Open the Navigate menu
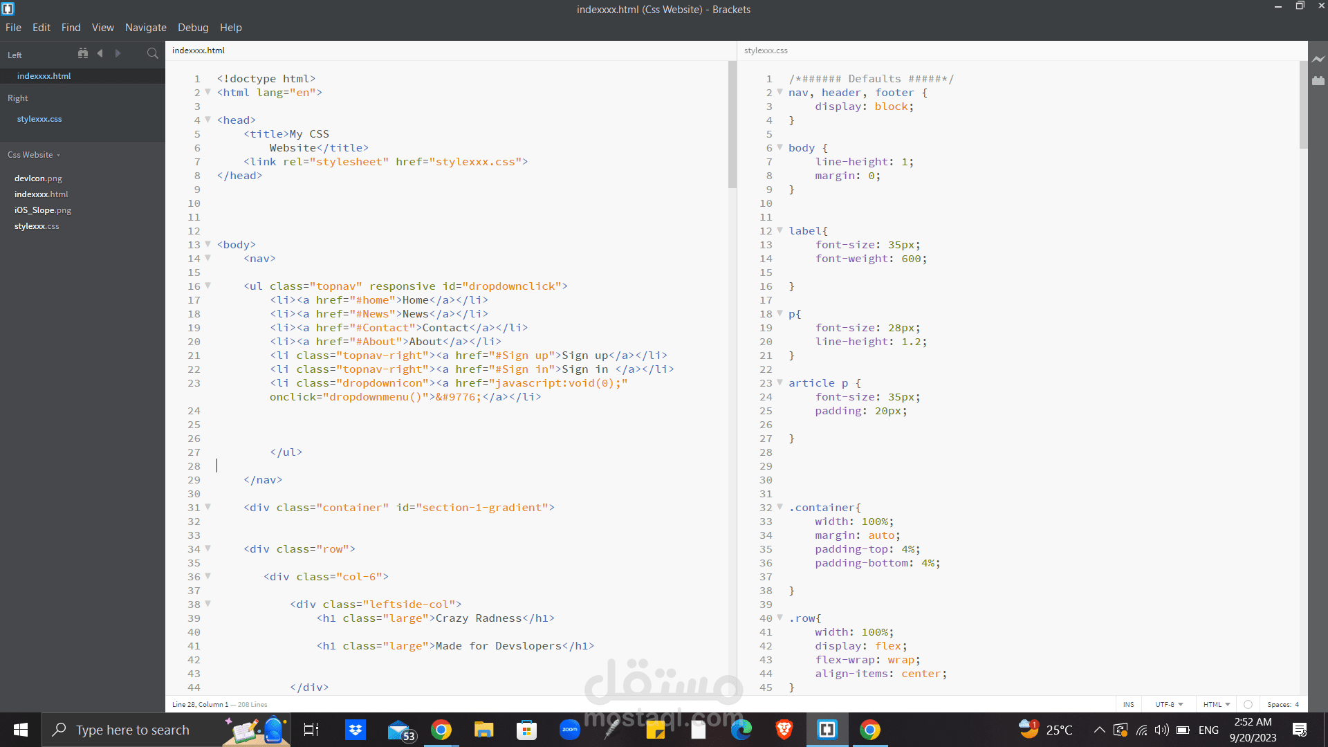 click(145, 28)
